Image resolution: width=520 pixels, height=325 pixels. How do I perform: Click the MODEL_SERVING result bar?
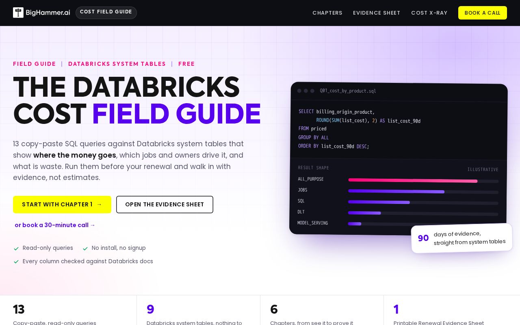tap(355, 224)
